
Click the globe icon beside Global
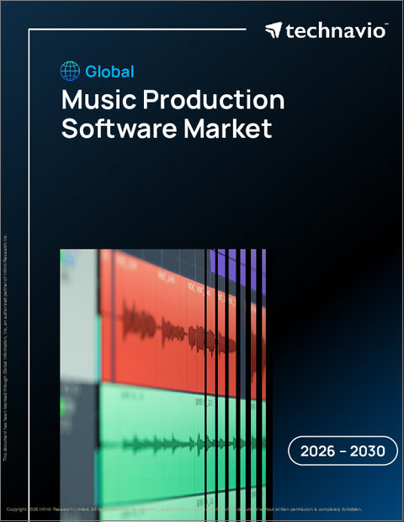click(70, 71)
